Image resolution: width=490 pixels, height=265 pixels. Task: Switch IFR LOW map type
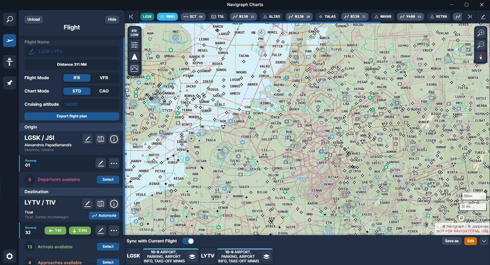pos(134,33)
